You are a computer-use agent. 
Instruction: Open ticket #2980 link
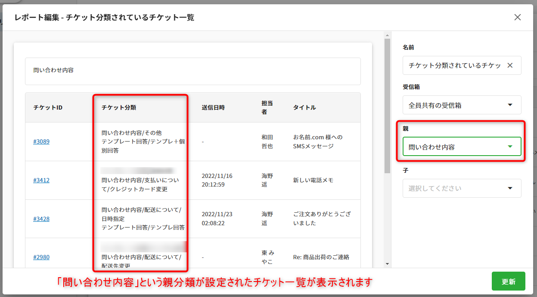[41, 257]
